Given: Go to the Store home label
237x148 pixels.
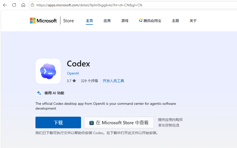Looking at the screenshot, I should [68, 21].
